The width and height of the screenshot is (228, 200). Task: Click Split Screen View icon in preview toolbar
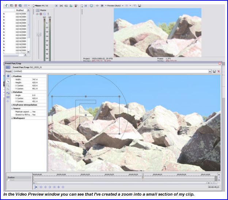pos(102,6)
